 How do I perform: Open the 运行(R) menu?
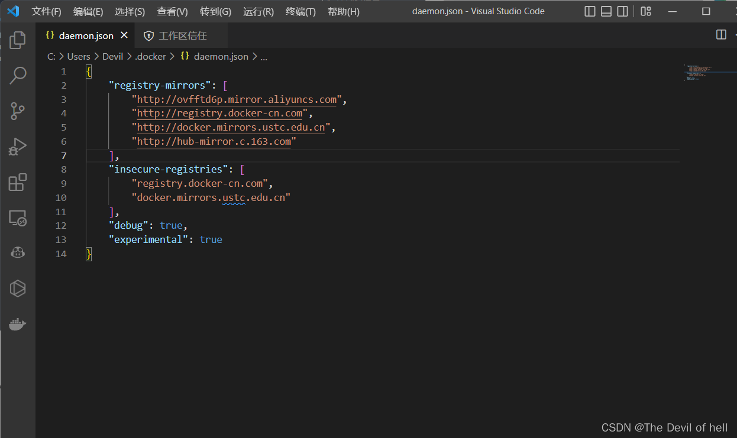[x=258, y=12]
